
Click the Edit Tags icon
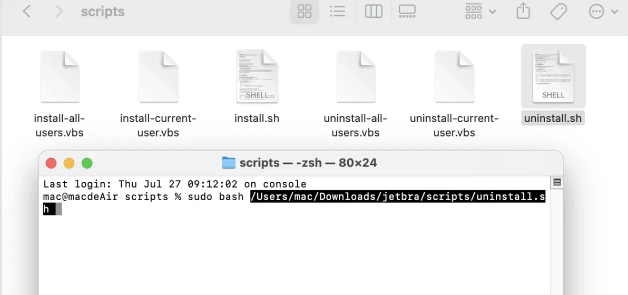click(558, 12)
